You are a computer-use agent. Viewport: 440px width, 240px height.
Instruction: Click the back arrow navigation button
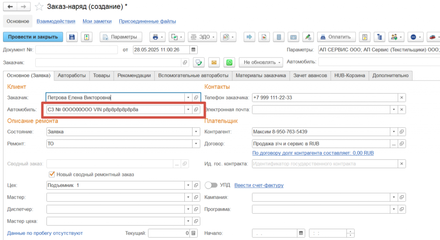(10, 7)
